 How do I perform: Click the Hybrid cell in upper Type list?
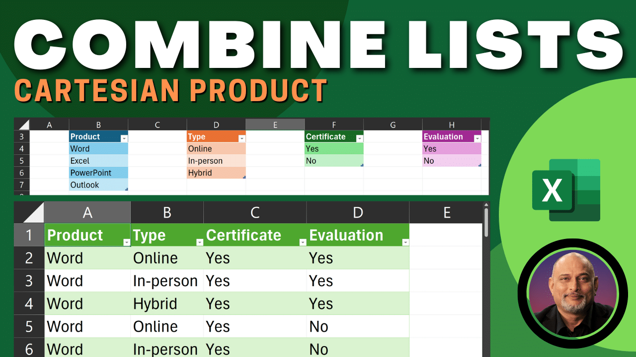click(216, 173)
